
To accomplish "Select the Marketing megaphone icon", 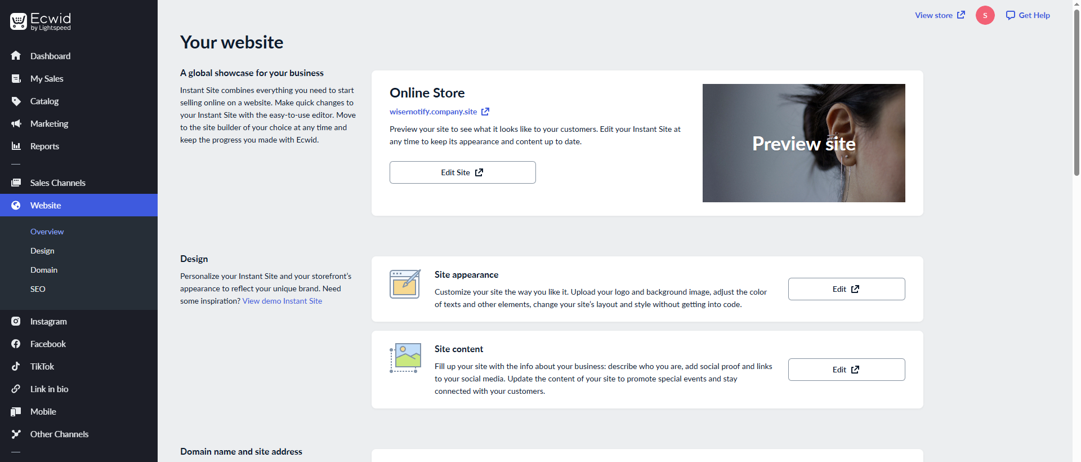I will 16,124.
